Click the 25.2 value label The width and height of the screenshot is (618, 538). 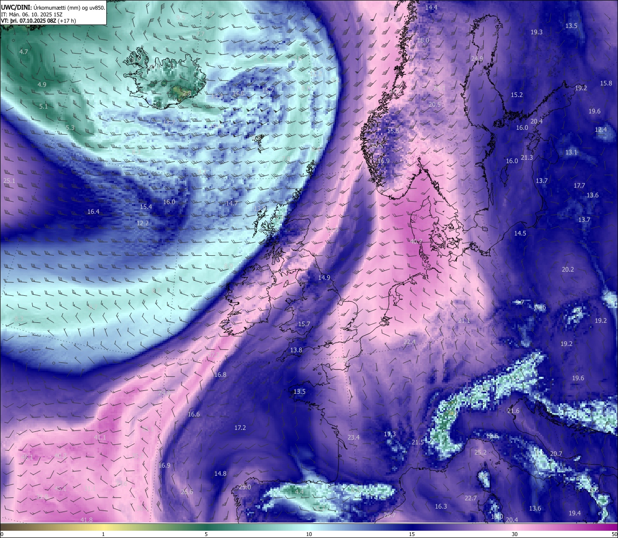[480, 452]
